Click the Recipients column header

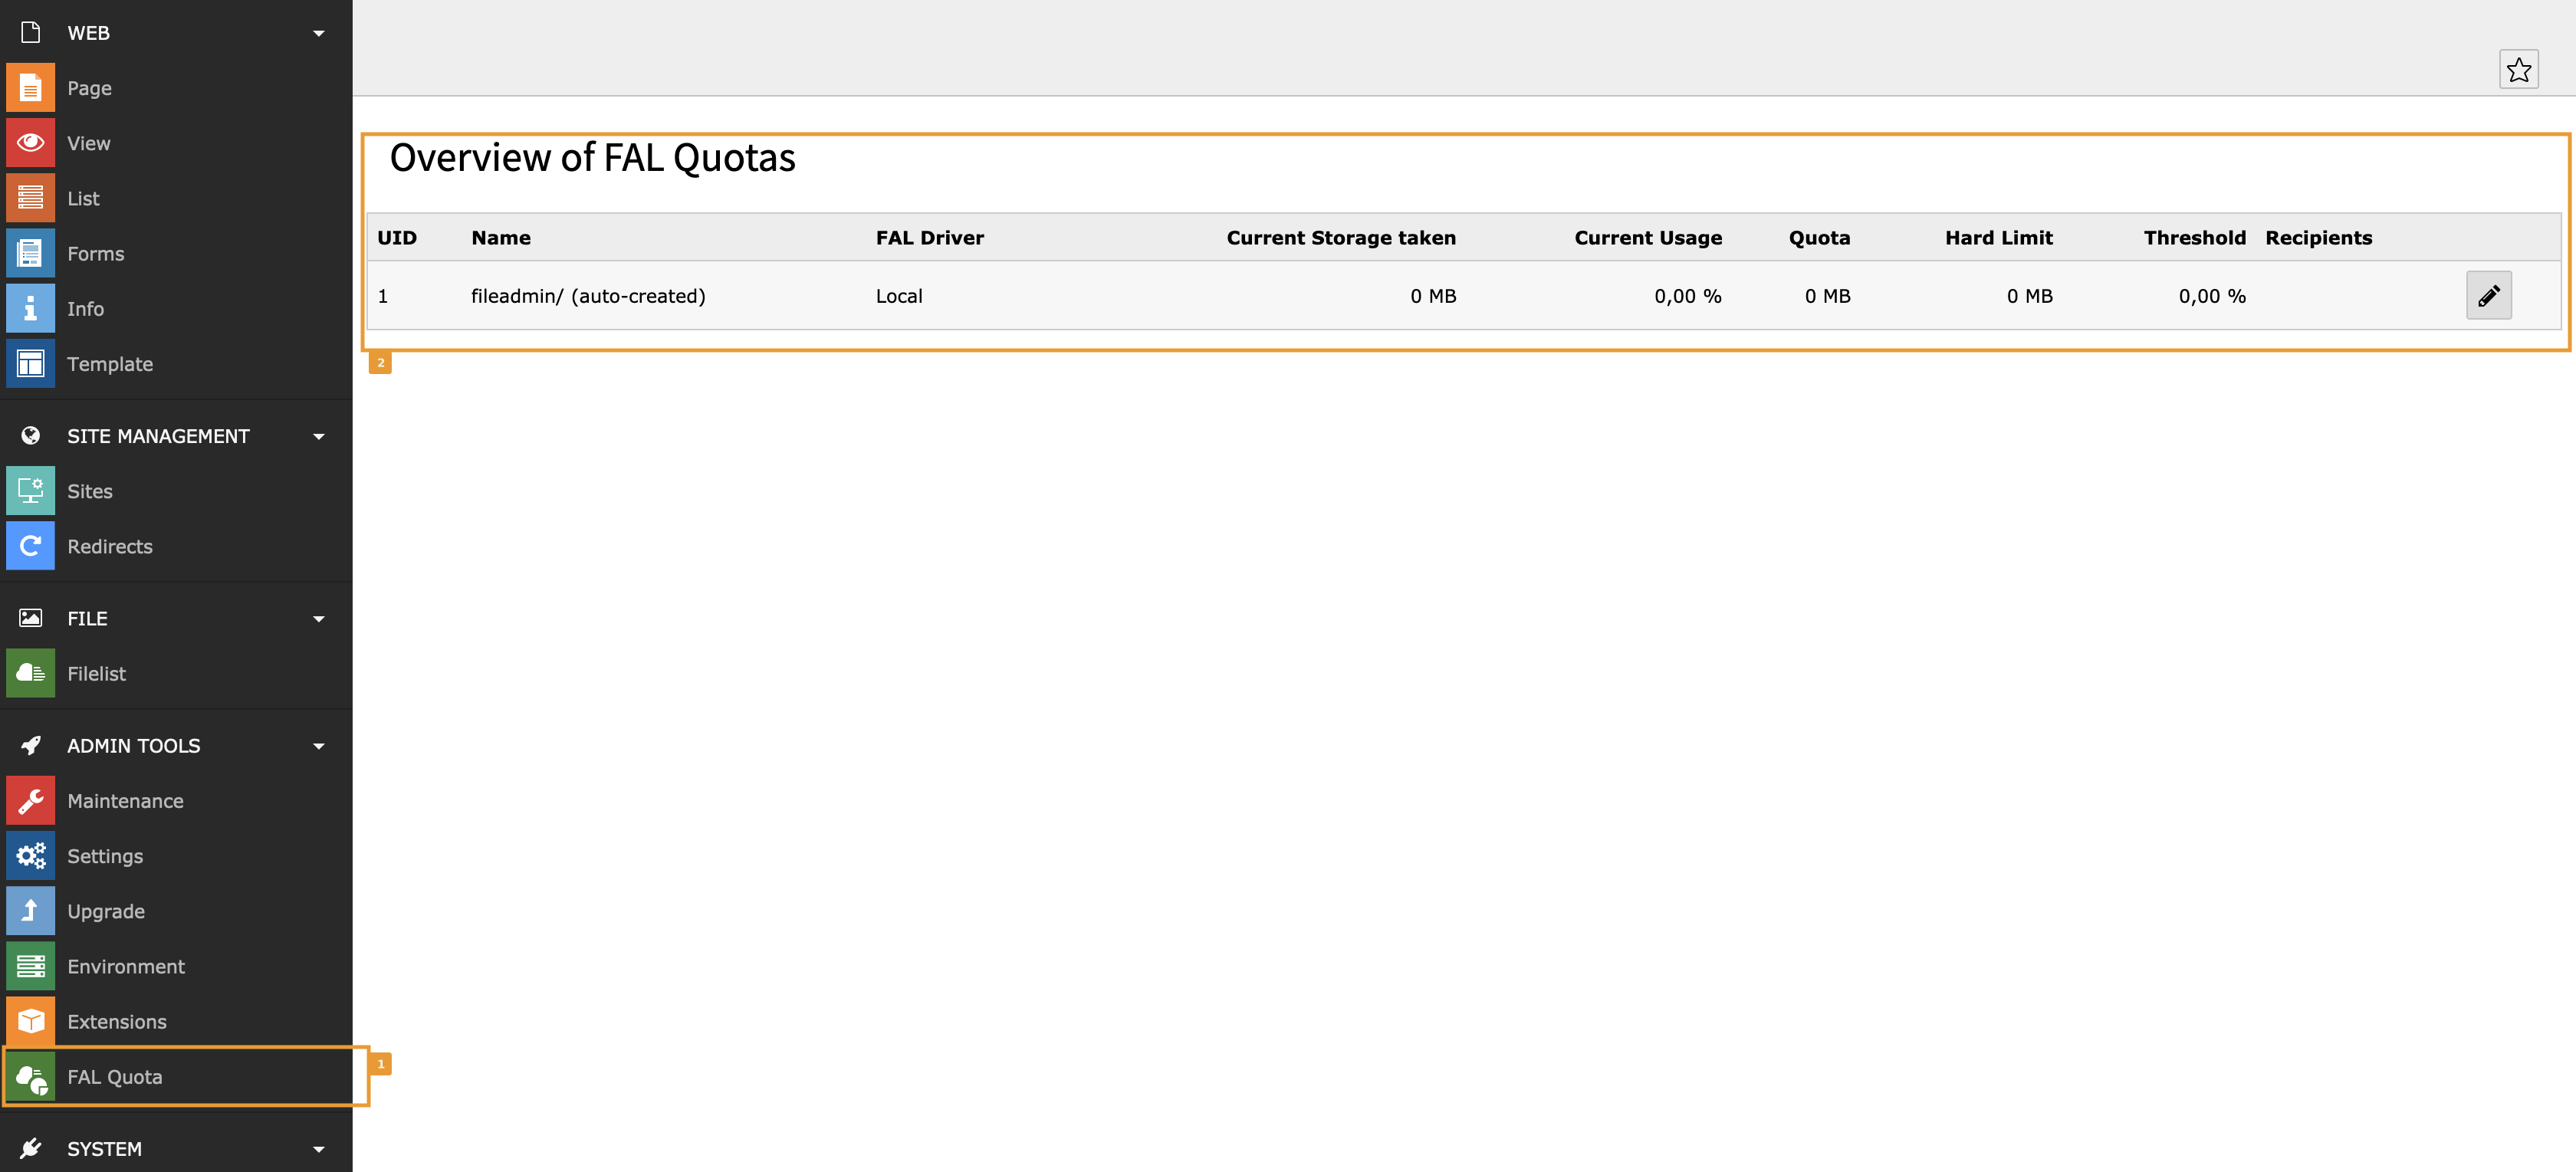pos(2318,238)
